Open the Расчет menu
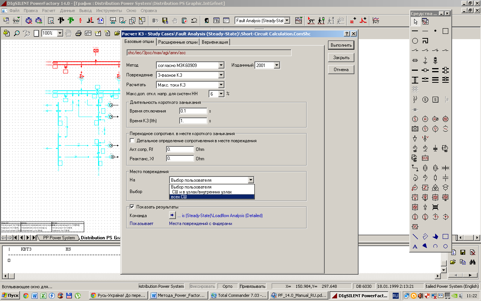Screen dimensions: 481x301 click(x=49, y=11)
